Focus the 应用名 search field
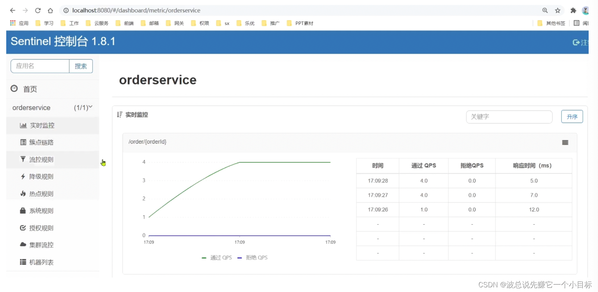598x292 pixels. [40, 66]
